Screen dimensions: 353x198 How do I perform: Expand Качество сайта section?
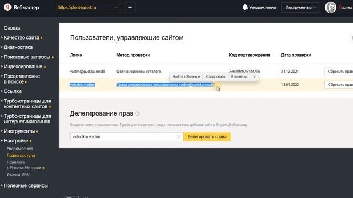(x=22, y=38)
